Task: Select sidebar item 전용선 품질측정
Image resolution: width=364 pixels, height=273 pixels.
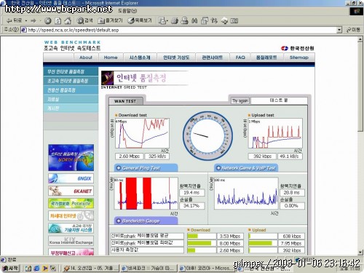Action: click(71, 90)
